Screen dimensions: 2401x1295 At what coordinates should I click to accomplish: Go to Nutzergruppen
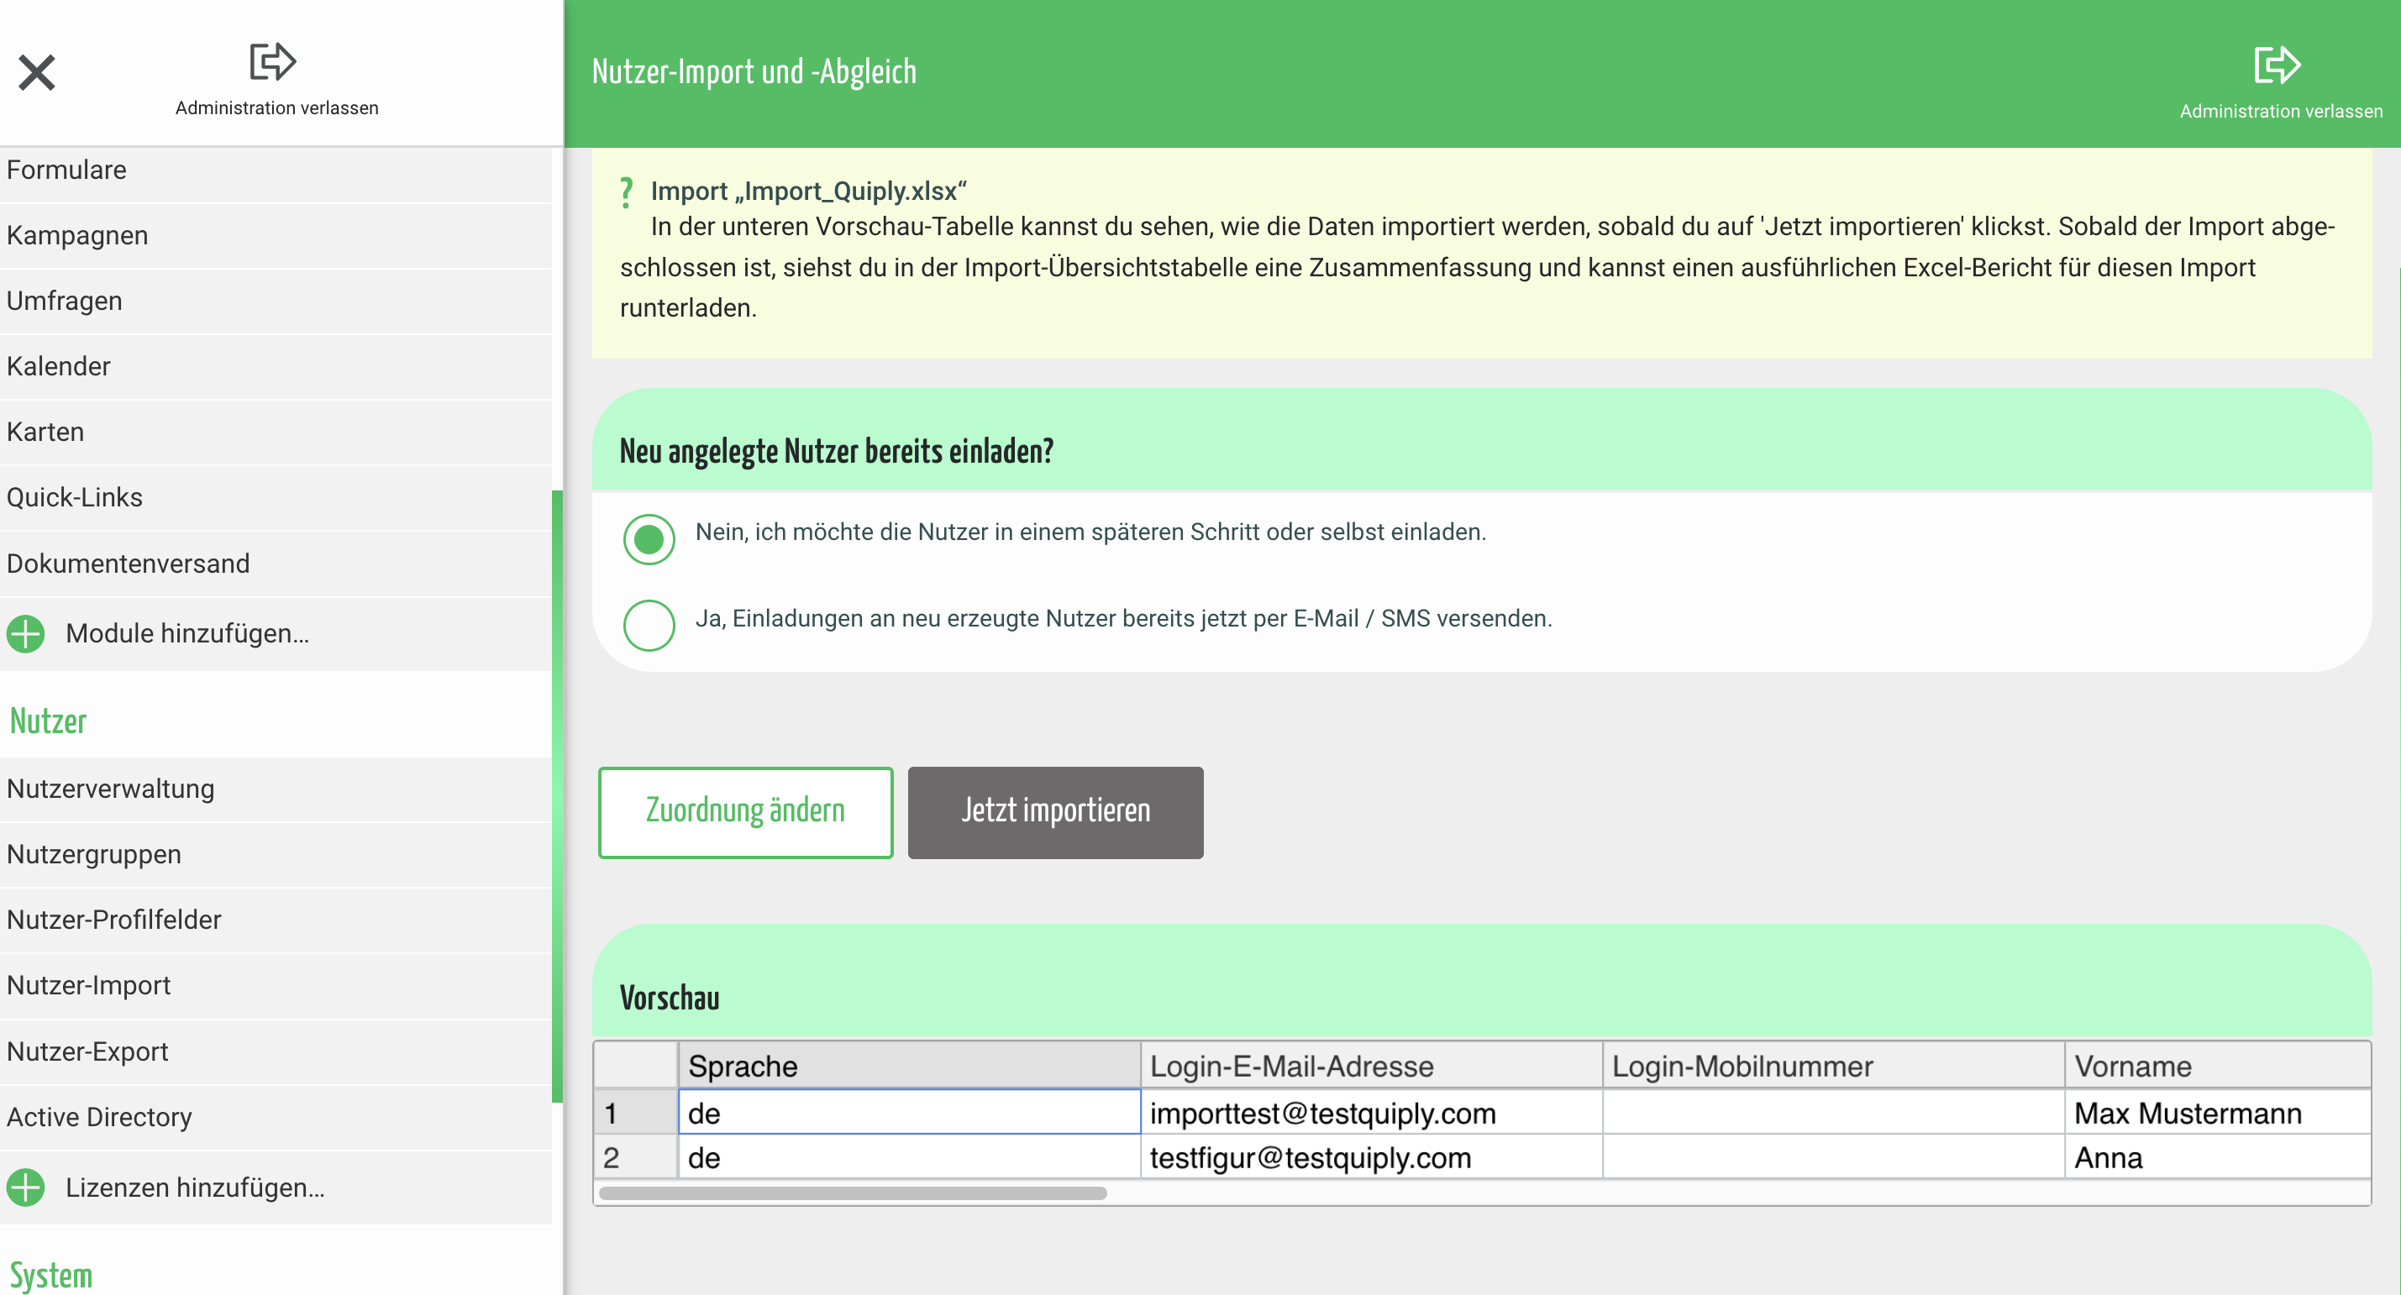click(276, 854)
